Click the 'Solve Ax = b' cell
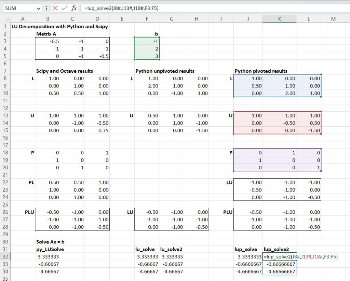 point(50,242)
